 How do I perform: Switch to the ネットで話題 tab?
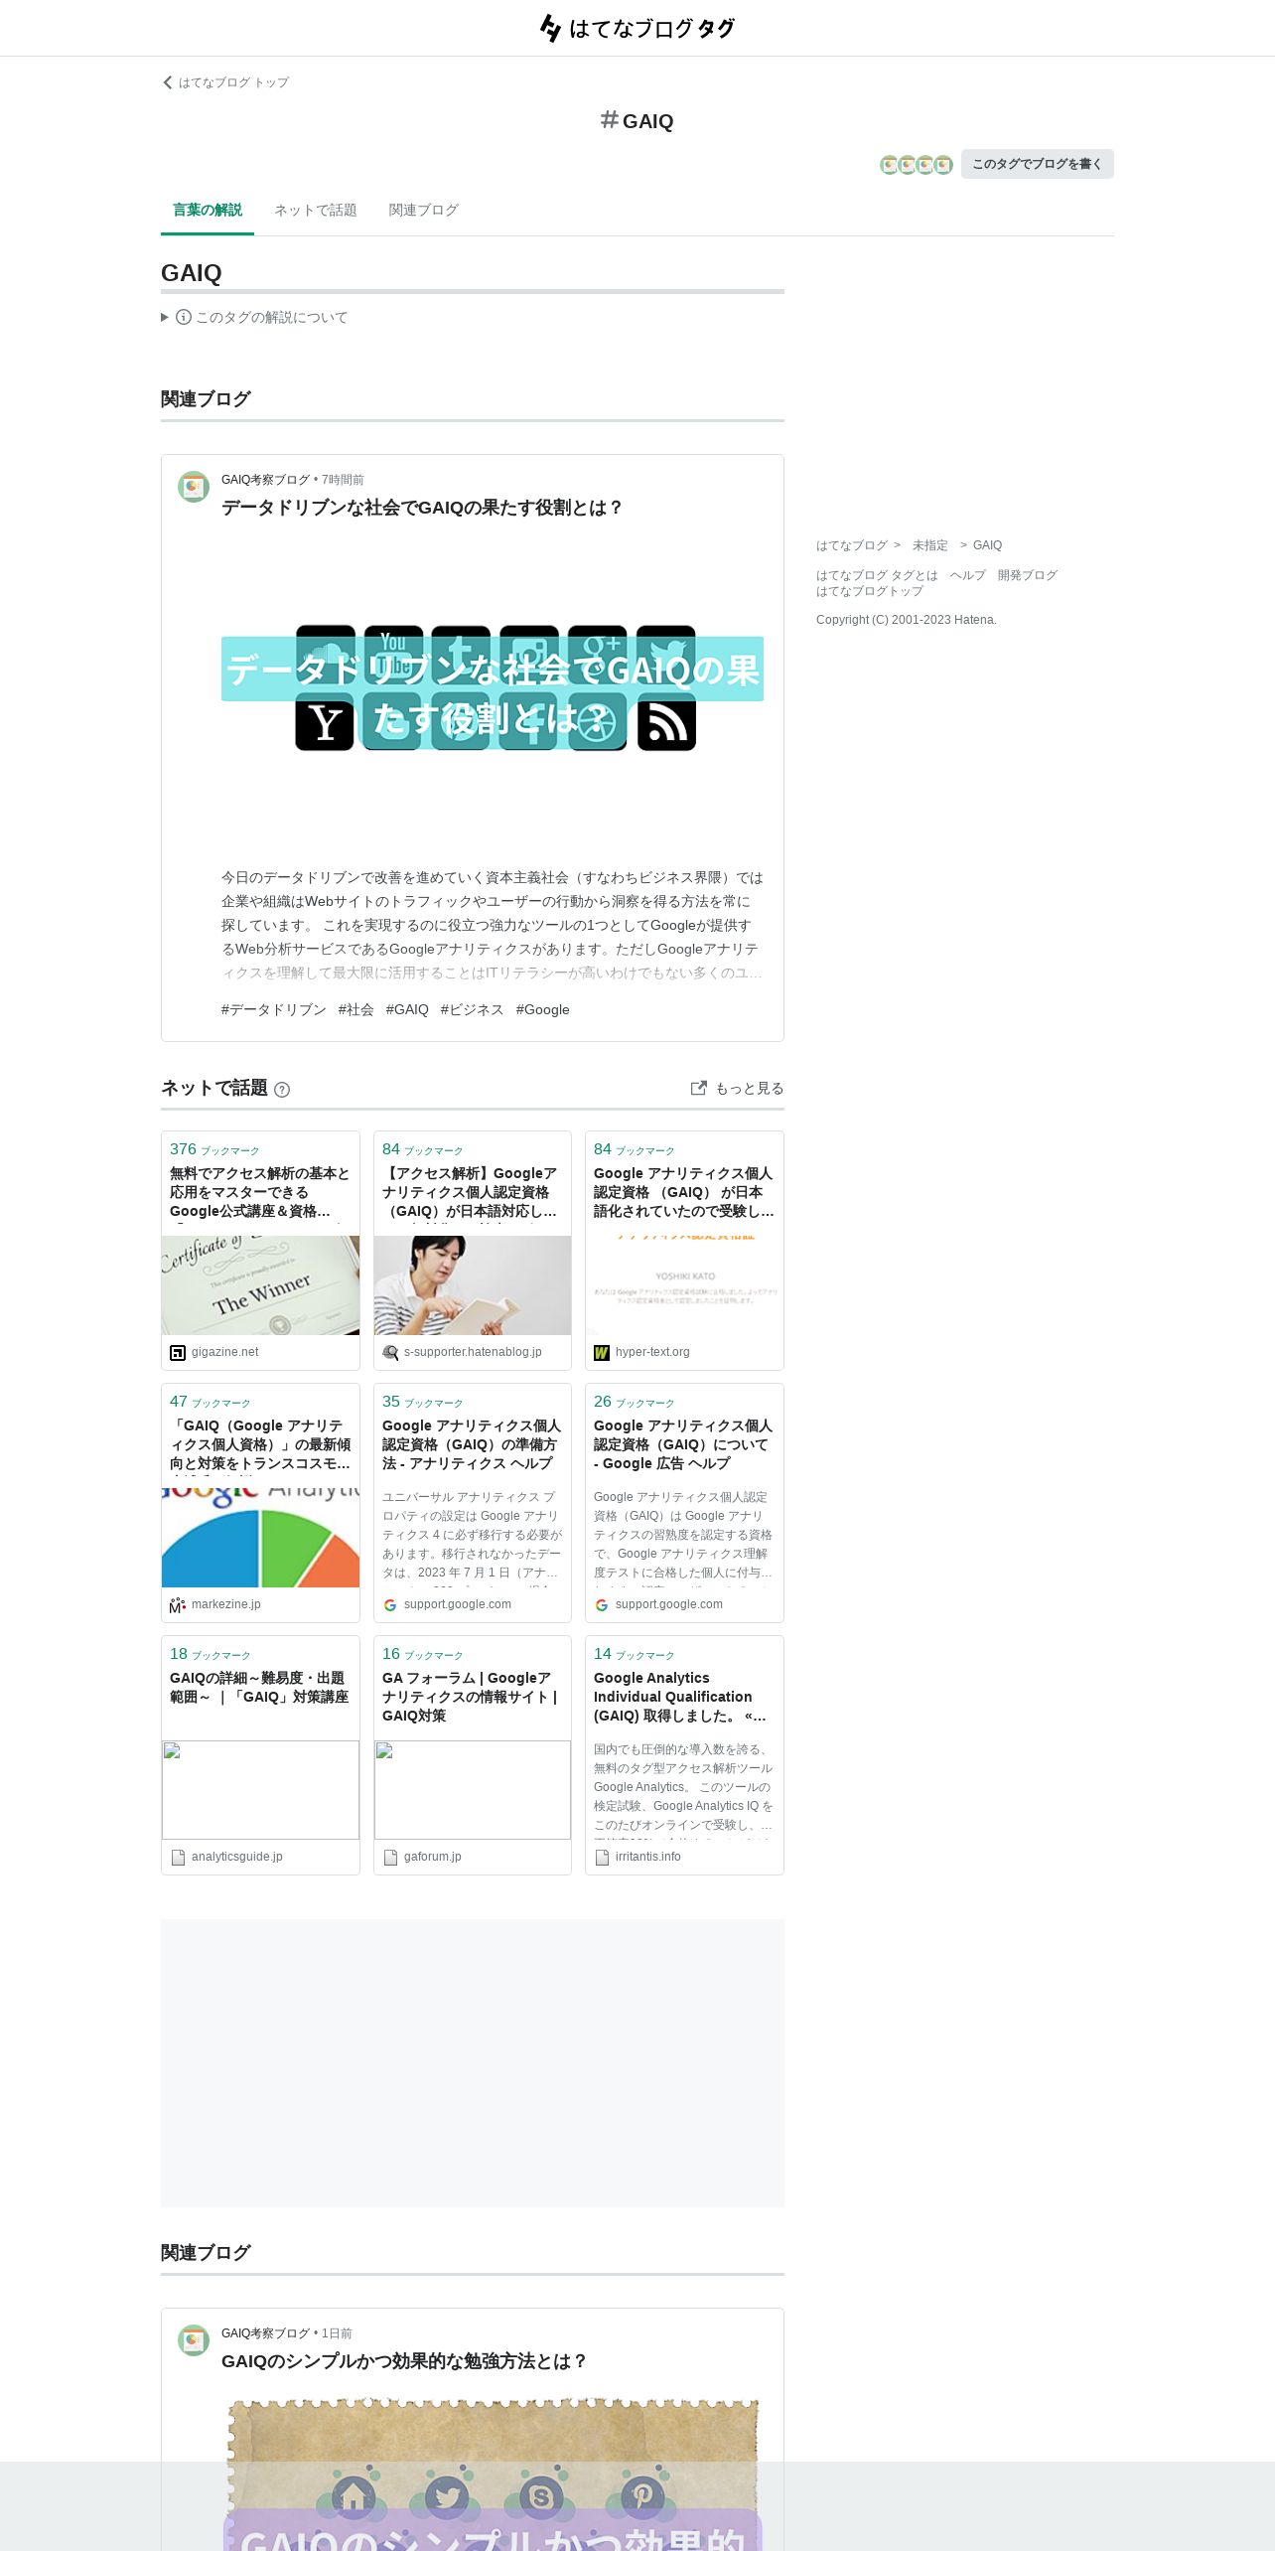point(316,210)
